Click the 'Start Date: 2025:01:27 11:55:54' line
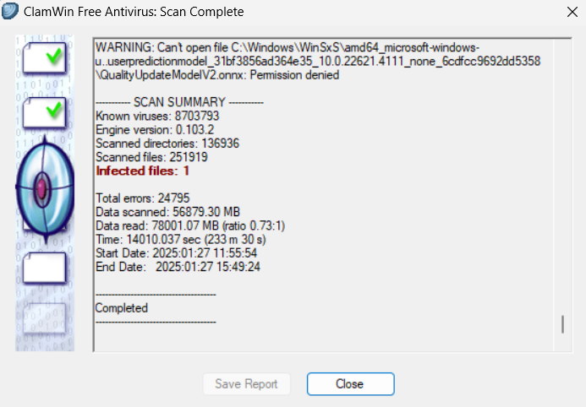Image resolution: width=586 pixels, height=407 pixels. pyautogui.click(x=177, y=253)
